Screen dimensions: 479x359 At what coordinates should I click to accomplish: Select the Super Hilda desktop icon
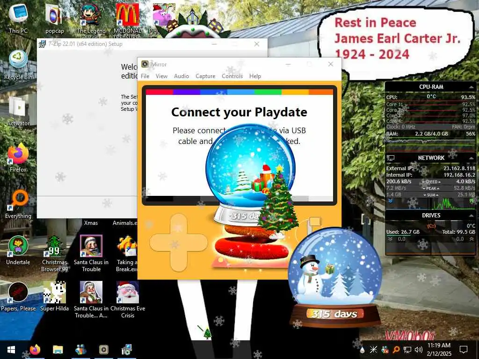54,296
